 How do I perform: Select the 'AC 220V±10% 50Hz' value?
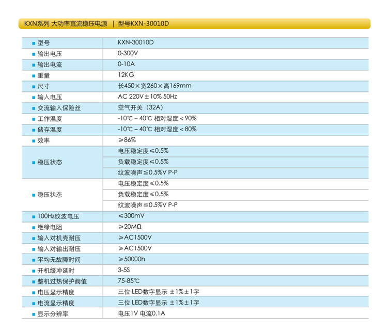pyautogui.click(x=148, y=97)
